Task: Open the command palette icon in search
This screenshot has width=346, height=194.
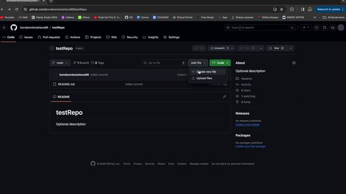Action: (x=292, y=27)
